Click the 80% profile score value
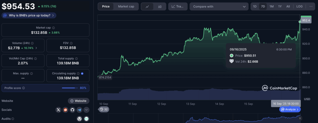318x123 pixels. click(x=83, y=88)
